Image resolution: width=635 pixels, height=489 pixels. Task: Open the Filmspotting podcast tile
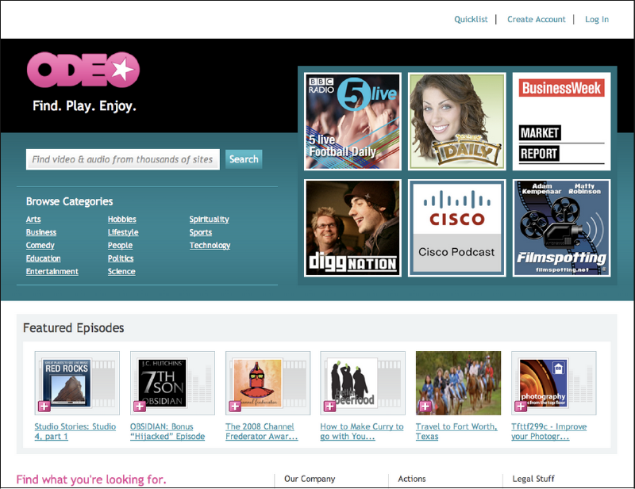click(561, 228)
